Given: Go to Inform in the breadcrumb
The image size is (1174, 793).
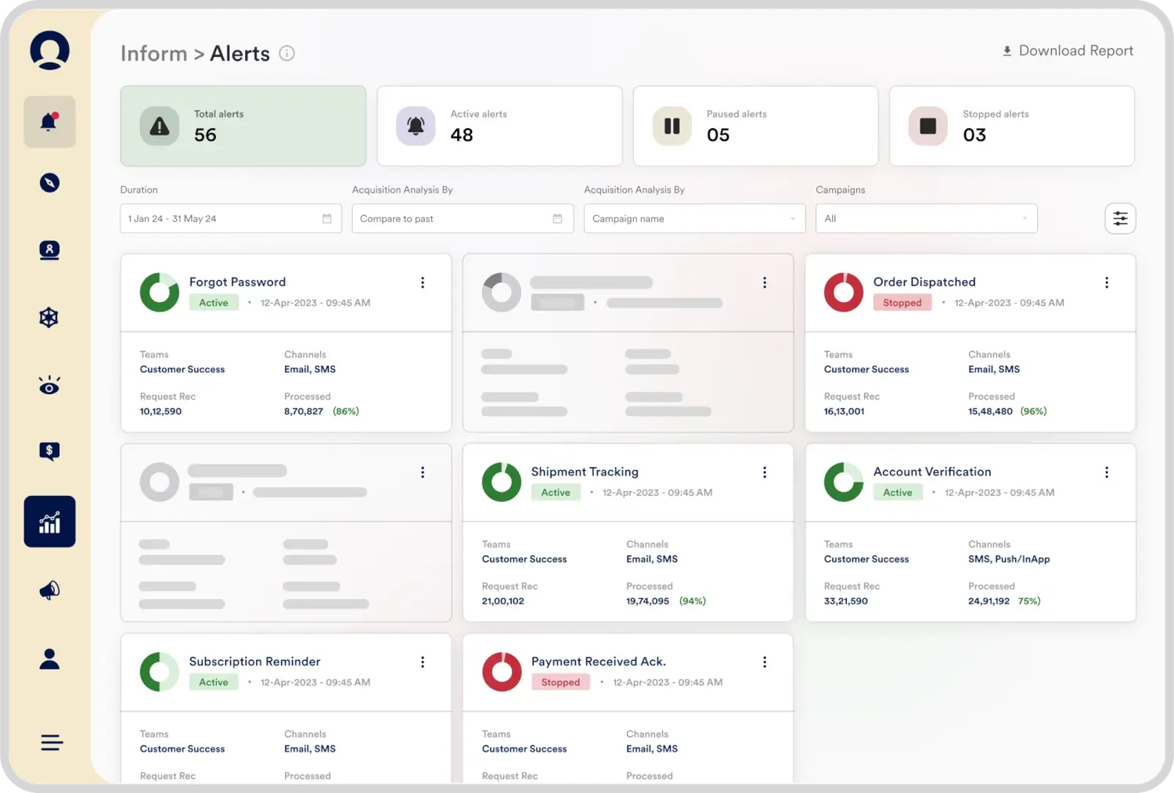Looking at the screenshot, I should pos(153,53).
